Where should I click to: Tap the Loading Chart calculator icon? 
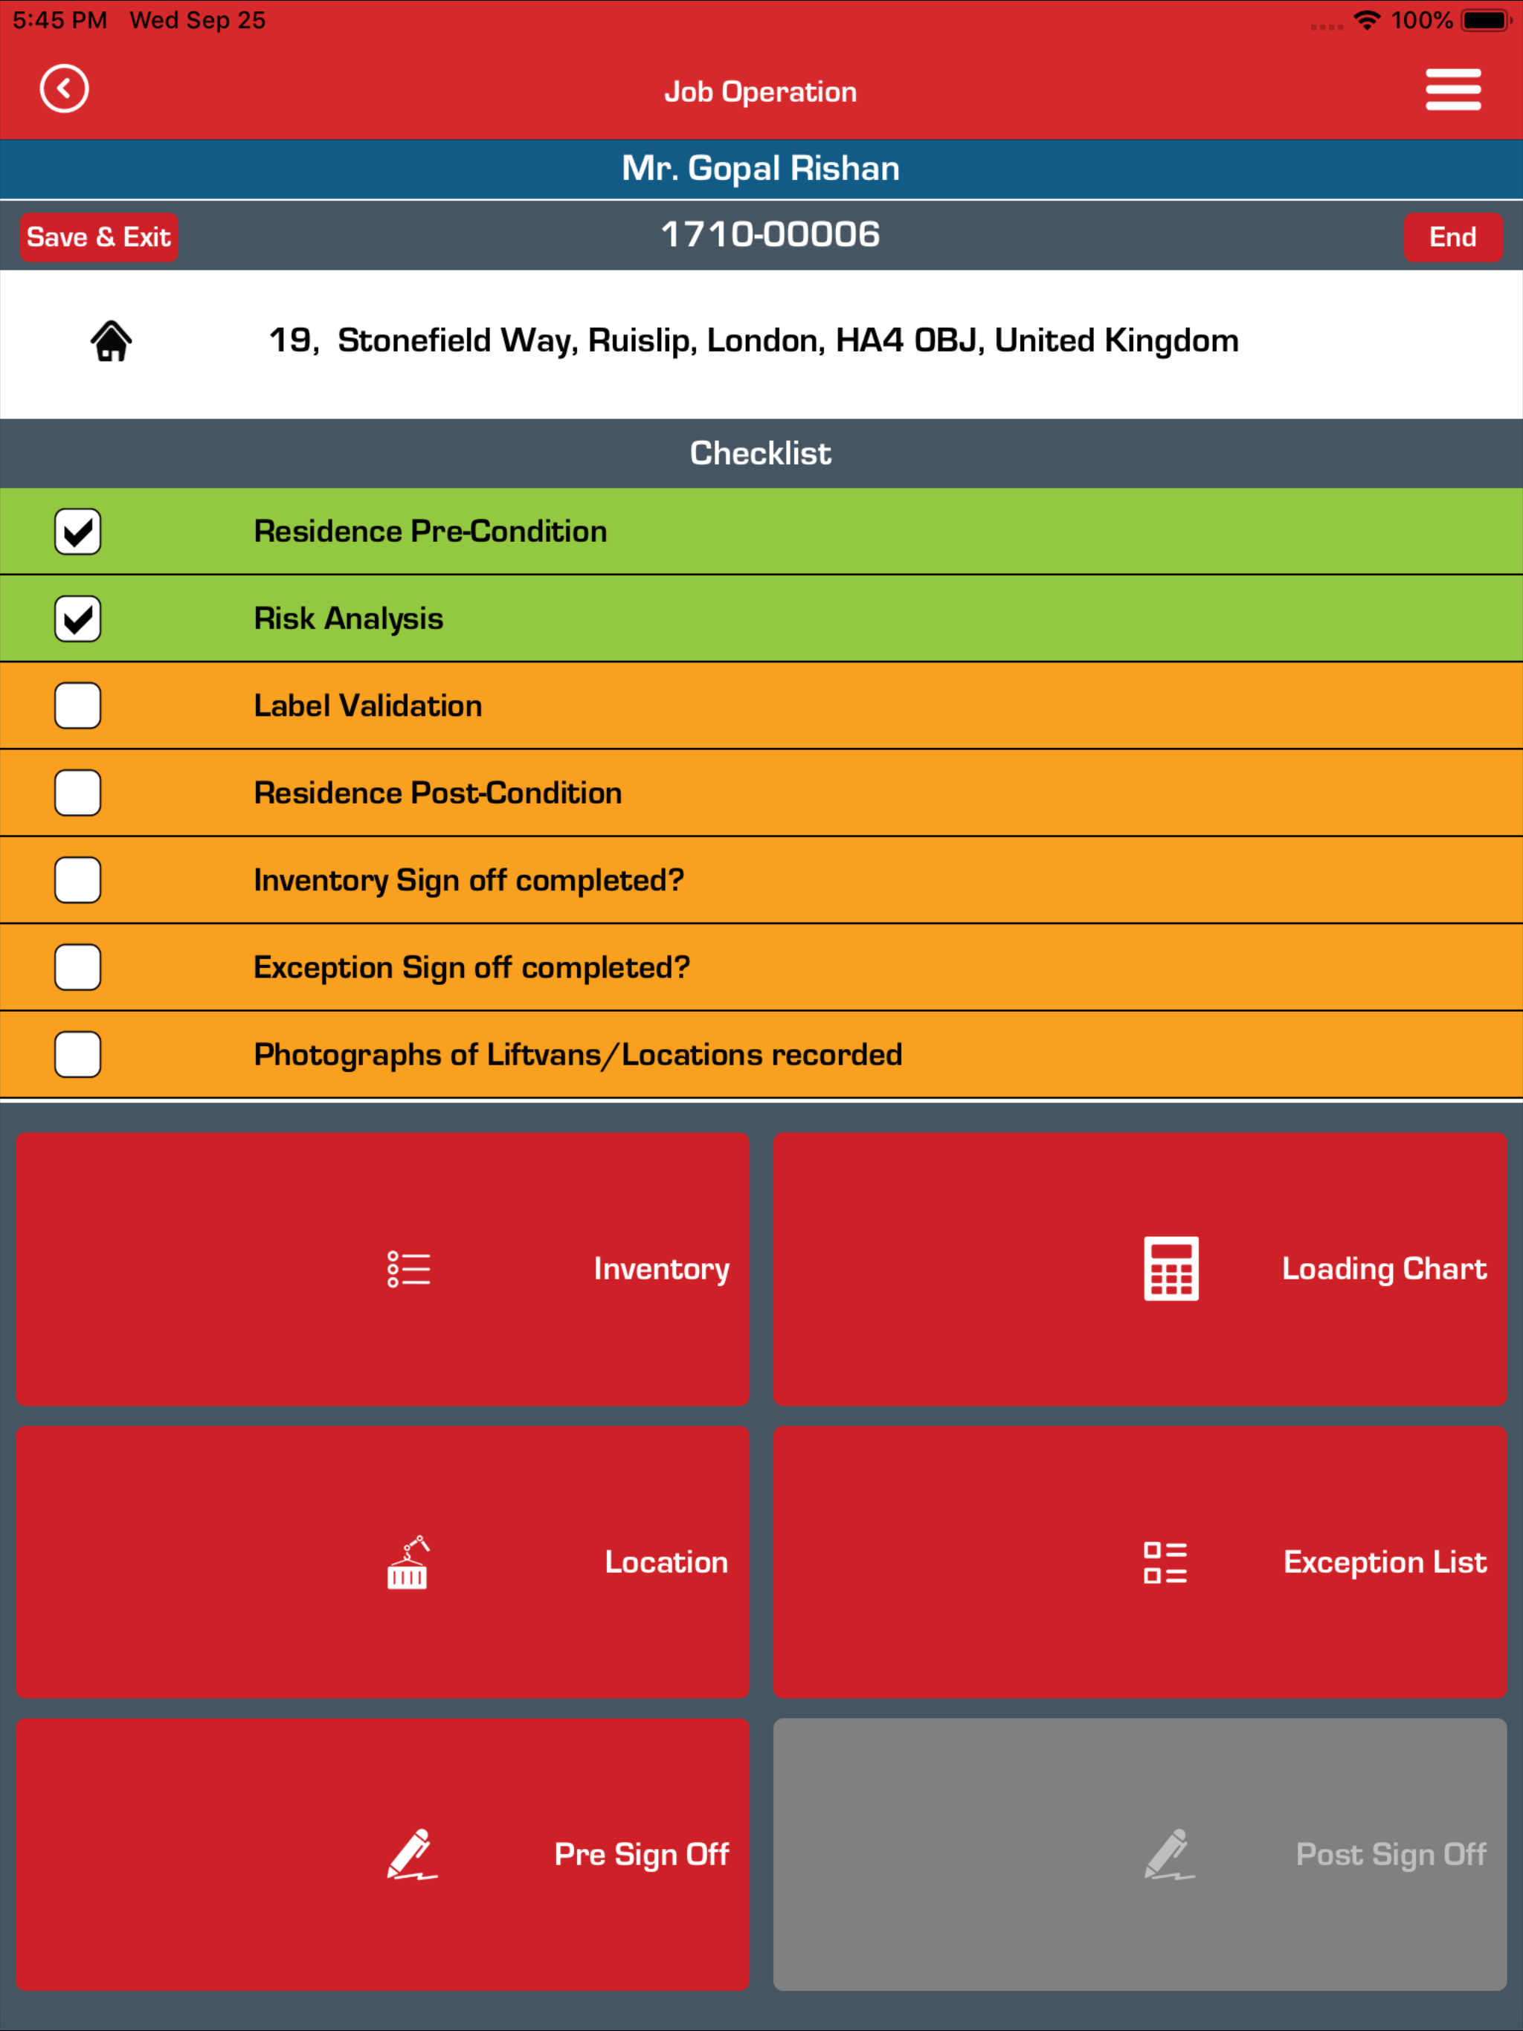(1171, 1269)
